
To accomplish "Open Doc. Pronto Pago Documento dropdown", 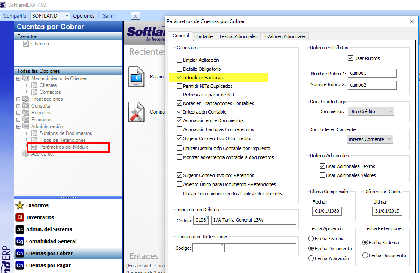I will 371,111.
